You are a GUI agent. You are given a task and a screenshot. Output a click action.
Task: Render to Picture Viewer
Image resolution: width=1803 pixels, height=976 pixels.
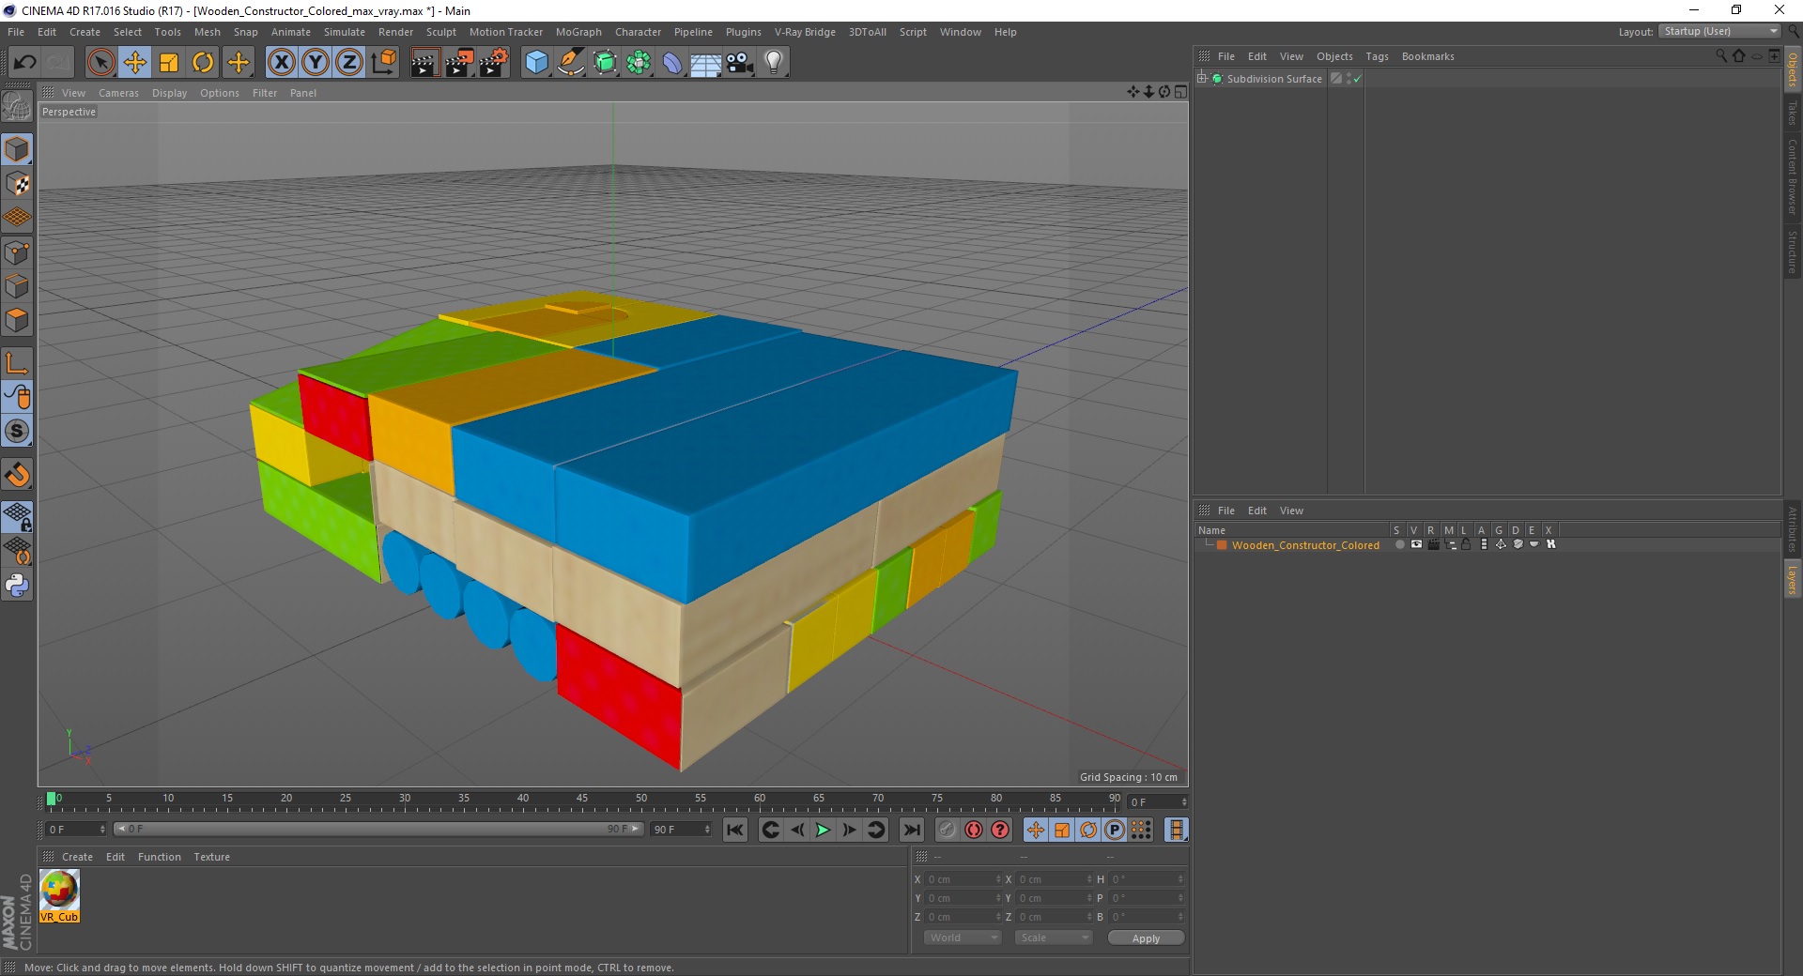coord(459,63)
